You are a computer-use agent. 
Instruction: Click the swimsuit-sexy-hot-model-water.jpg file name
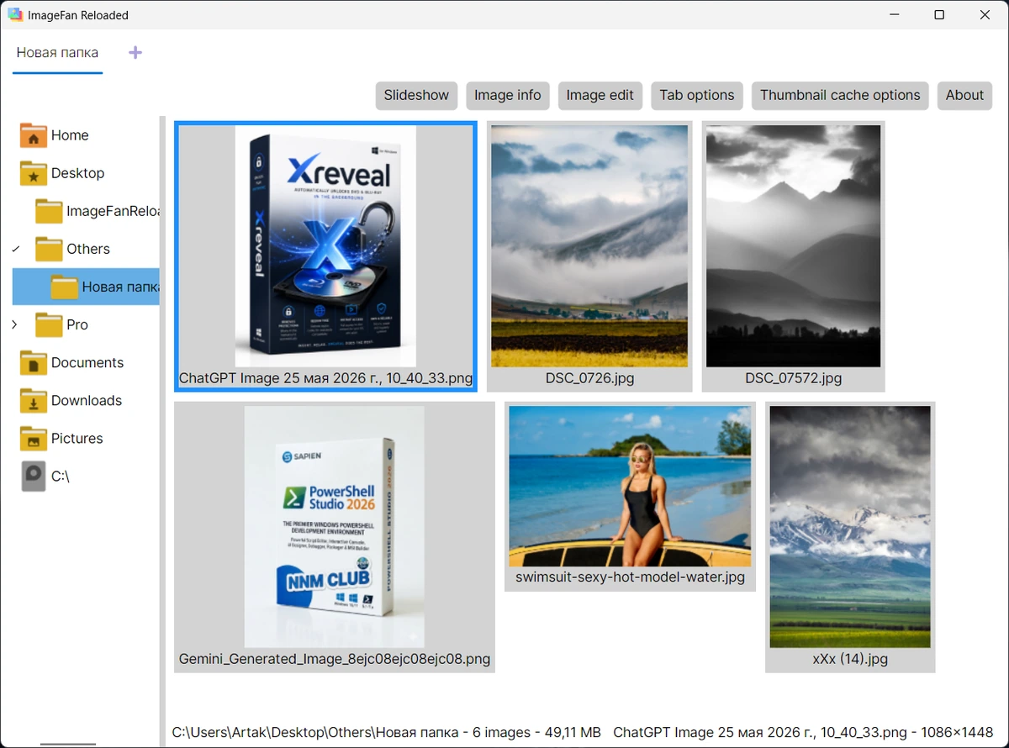[x=630, y=577]
